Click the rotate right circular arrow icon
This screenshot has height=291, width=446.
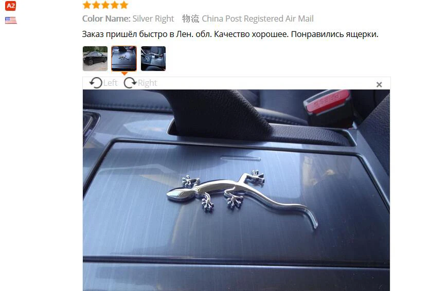click(130, 83)
